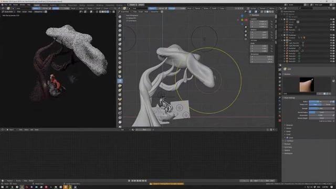Toggle strength pen pressure icon
This screenshot has height=189, width=336.
tap(333, 109)
